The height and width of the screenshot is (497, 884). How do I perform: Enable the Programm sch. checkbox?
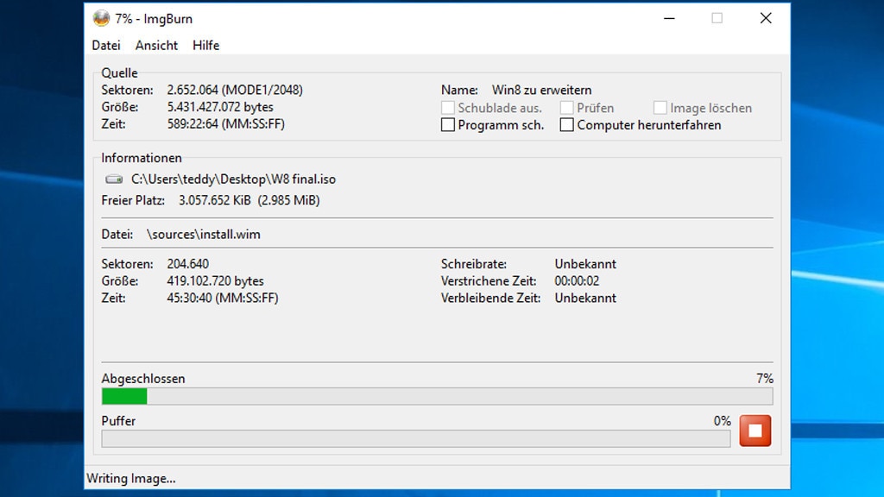pyautogui.click(x=448, y=124)
